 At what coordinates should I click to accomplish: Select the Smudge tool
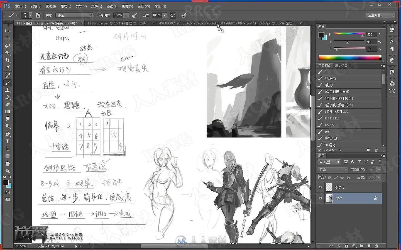(x=8, y=119)
